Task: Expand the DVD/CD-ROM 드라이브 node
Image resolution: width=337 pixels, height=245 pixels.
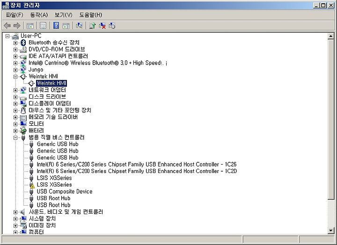Action: pyautogui.click(x=15, y=50)
